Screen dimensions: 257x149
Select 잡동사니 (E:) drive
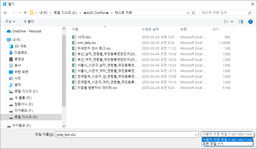click(x=21, y=104)
